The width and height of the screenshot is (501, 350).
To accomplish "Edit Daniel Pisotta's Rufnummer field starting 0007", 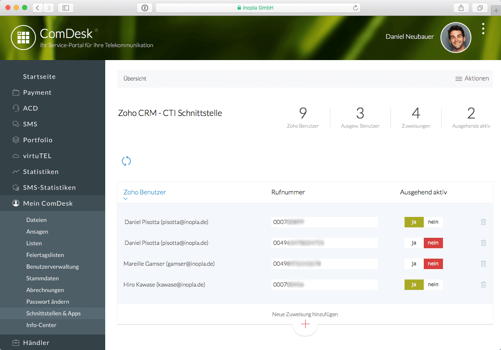I will pos(324,222).
